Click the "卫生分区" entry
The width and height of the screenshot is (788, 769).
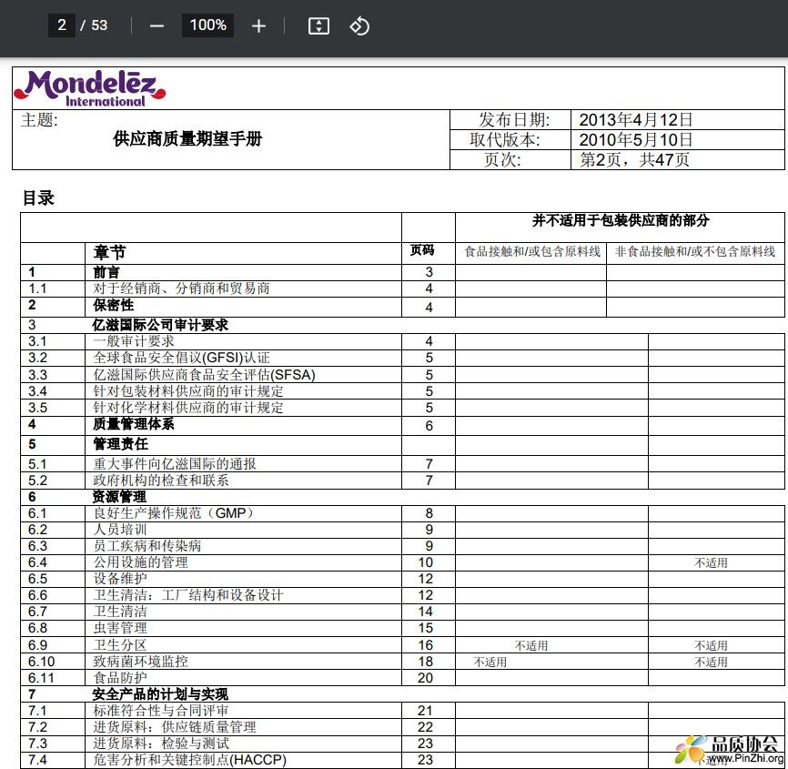(x=120, y=645)
